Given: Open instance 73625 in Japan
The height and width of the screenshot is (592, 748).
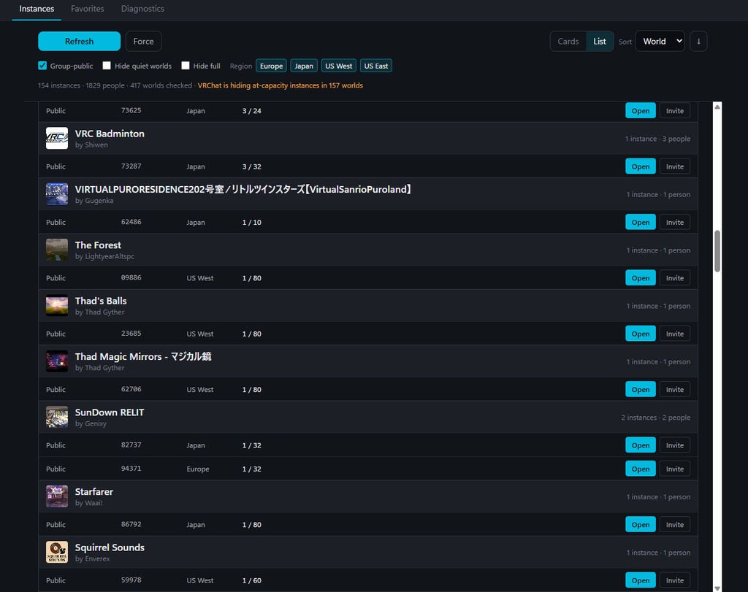Looking at the screenshot, I should click(x=641, y=110).
